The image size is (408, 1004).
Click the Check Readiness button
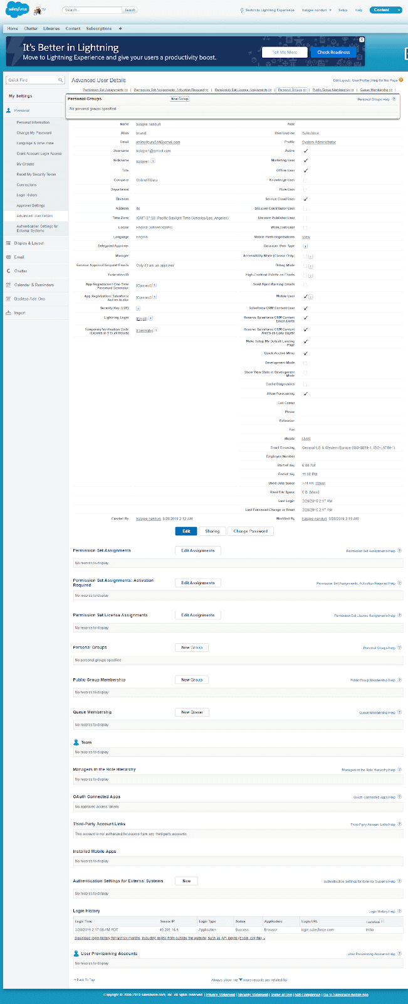click(x=333, y=53)
